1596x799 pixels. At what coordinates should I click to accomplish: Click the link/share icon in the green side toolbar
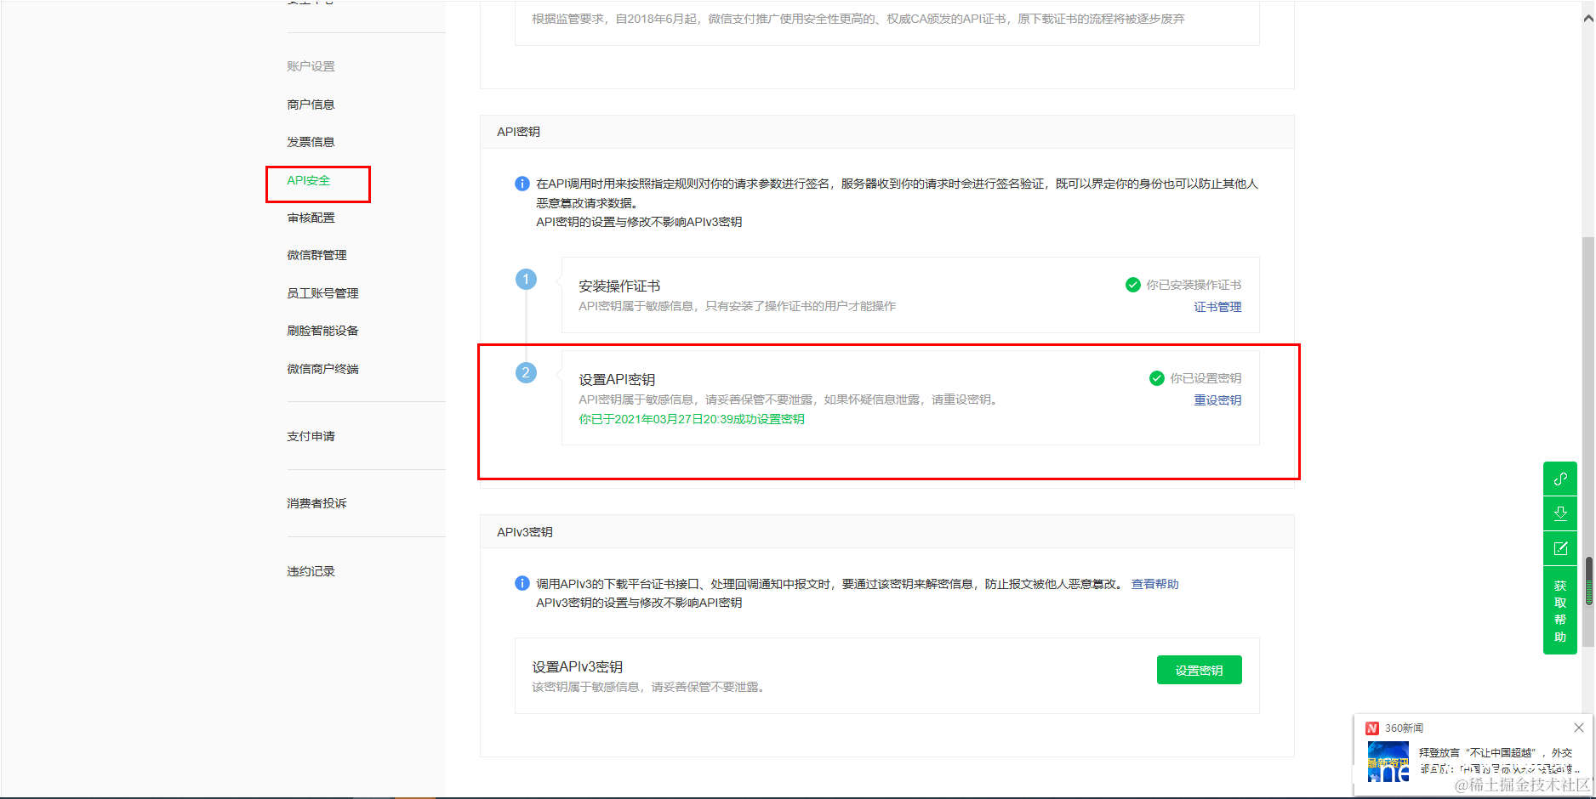1560,479
